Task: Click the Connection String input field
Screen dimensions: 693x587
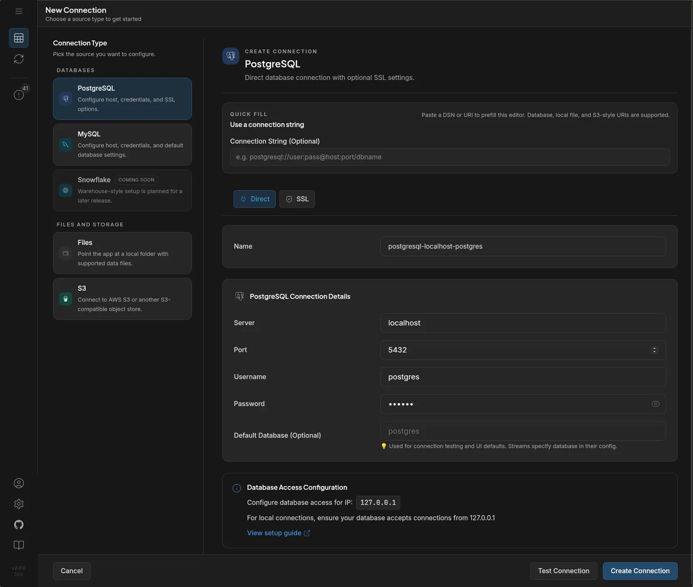Action: pyautogui.click(x=450, y=157)
